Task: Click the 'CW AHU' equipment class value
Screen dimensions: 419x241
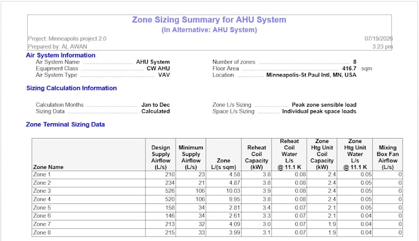Action: point(158,68)
